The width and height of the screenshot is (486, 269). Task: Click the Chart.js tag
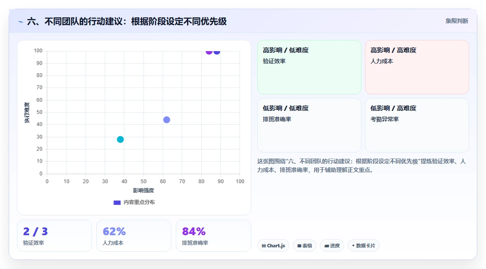pos(273,246)
